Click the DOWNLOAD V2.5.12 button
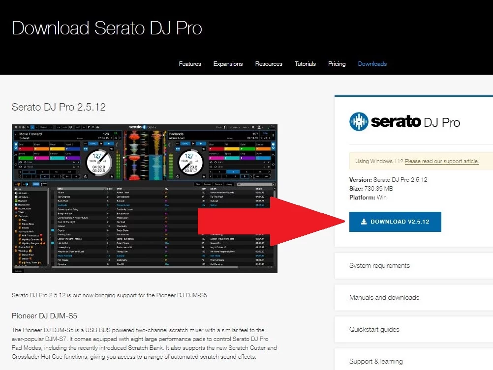 [x=395, y=222]
